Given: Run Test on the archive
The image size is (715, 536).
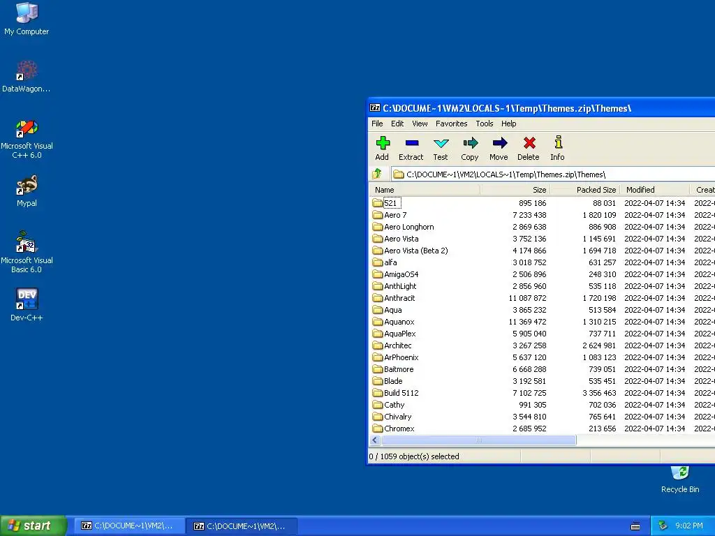Looking at the screenshot, I should click(x=441, y=149).
